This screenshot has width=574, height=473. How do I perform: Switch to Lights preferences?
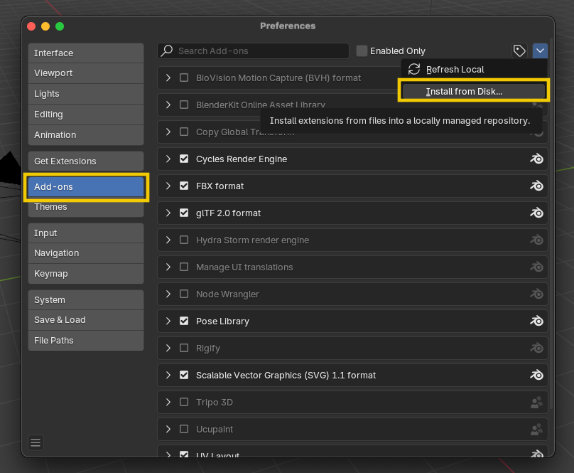86,94
